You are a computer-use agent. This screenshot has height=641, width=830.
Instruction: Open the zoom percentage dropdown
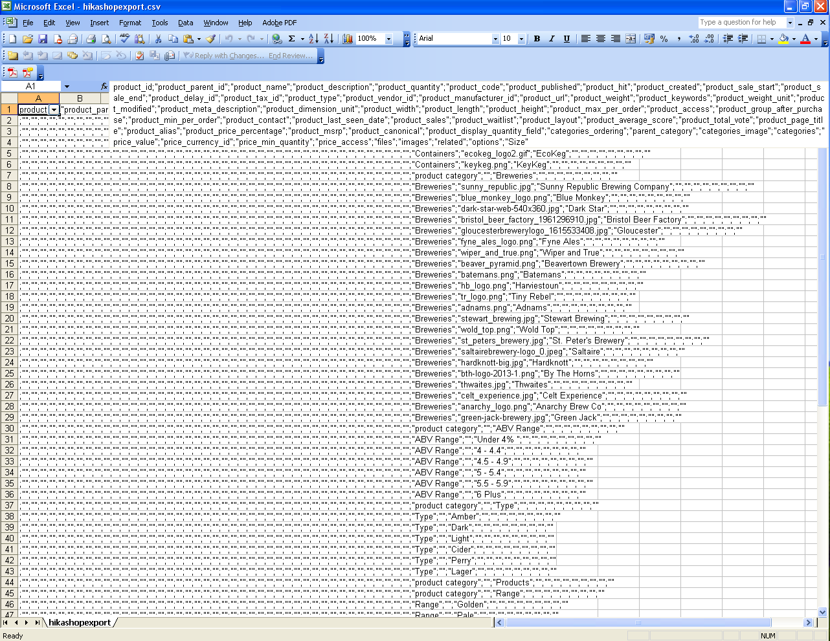(389, 39)
